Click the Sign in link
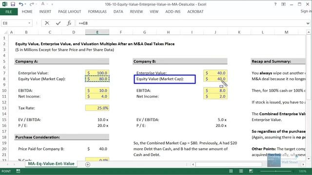Image resolution: width=312 pixels, height=175 pixels. click(306, 11)
